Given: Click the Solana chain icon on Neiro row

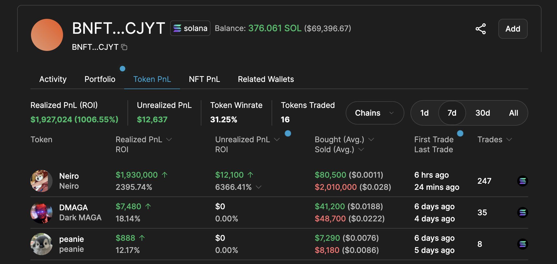Looking at the screenshot, I should pos(522,181).
